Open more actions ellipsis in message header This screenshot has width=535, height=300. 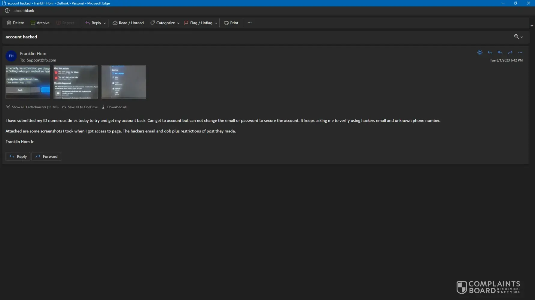(x=520, y=52)
